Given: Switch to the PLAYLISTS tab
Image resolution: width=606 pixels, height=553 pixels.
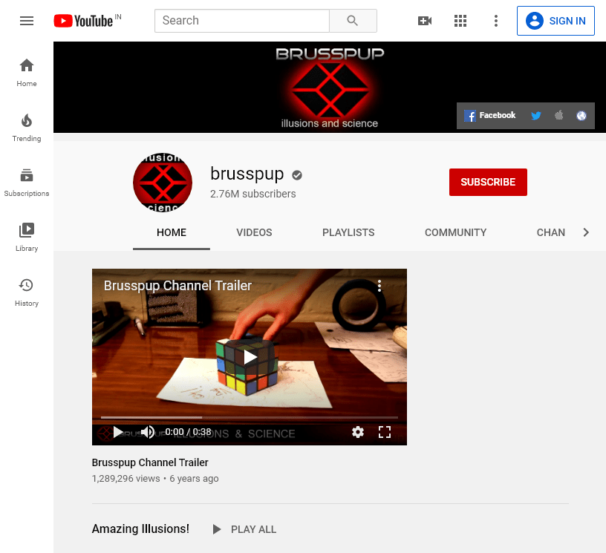Looking at the screenshot, I should [348, 232].
